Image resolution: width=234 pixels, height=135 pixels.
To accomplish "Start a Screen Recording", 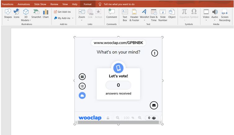I will click(x=225, y=15).
